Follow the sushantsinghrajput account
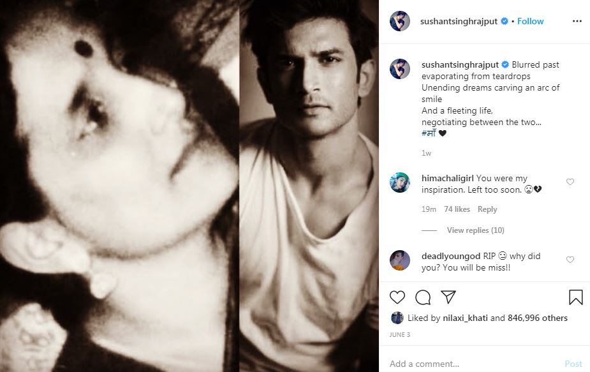This screenshot has width=590, height=372. point(530,21)
